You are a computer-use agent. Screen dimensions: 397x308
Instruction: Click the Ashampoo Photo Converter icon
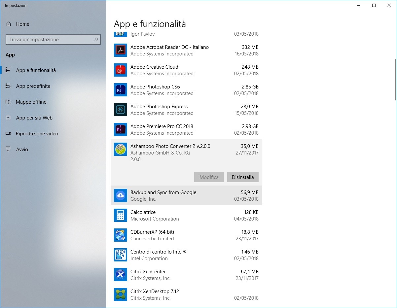pyautogui.click(x=120, y=149)
